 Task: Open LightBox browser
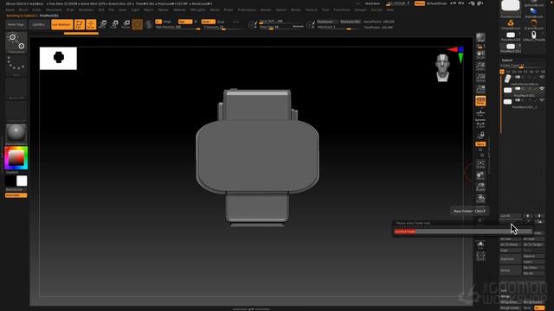(x=38, y=25)
